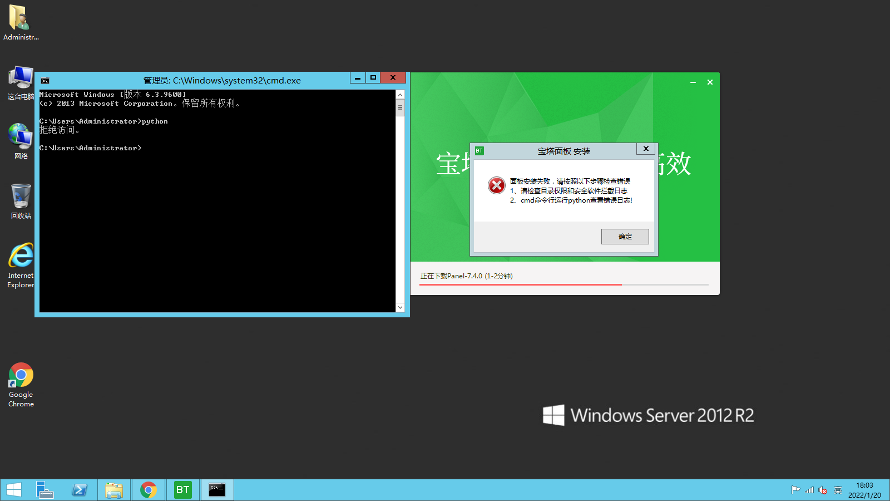Click the cmd title bar text
The image size is (890, 501).
[222, 81]
